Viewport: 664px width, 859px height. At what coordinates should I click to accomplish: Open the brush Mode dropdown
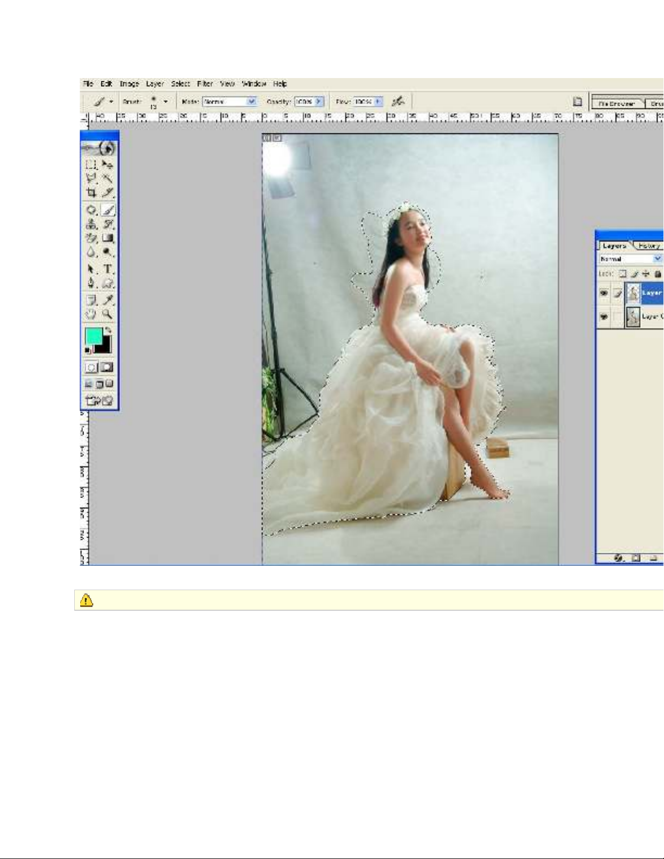tap(252, 101)
